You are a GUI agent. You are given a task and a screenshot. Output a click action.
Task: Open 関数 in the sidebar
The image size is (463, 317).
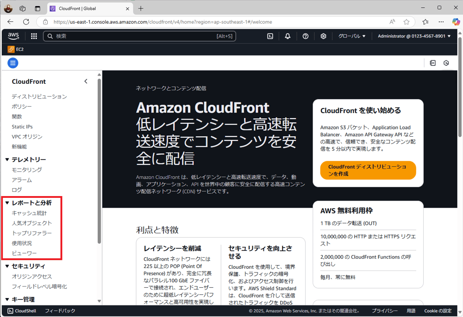point(17,116)
